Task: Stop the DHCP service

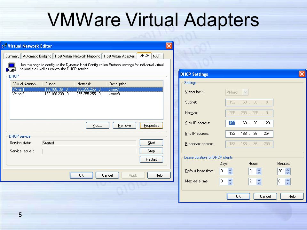Action: [151, 151]
